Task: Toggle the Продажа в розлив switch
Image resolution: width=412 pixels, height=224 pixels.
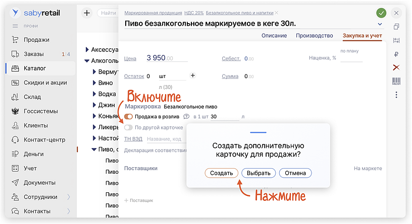Action: coord(128,117)
